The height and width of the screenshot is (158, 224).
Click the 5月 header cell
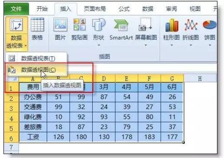tap(149, 87)
